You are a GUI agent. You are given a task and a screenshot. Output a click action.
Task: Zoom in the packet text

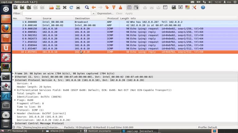145,7
